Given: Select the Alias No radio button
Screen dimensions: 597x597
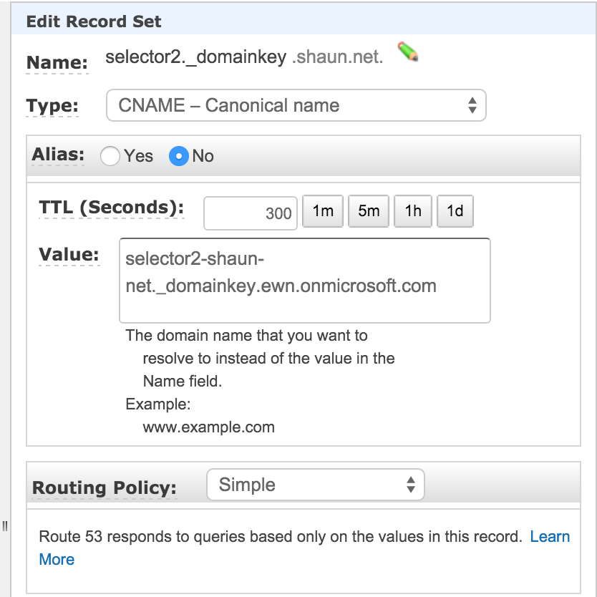Looking at the screenshot, I should click(x=179, y=156).
